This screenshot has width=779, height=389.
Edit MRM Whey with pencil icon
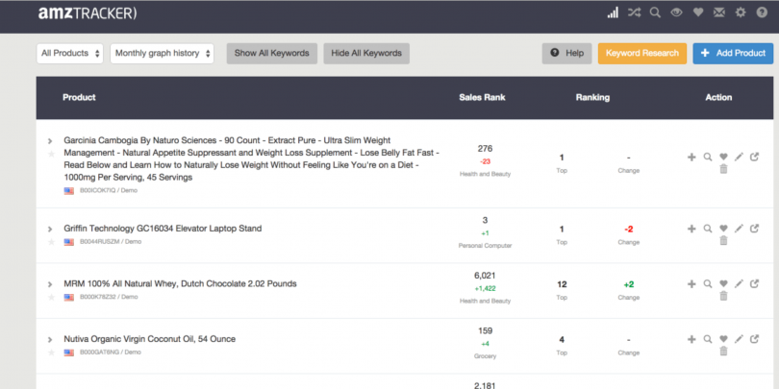click(739, 283)
